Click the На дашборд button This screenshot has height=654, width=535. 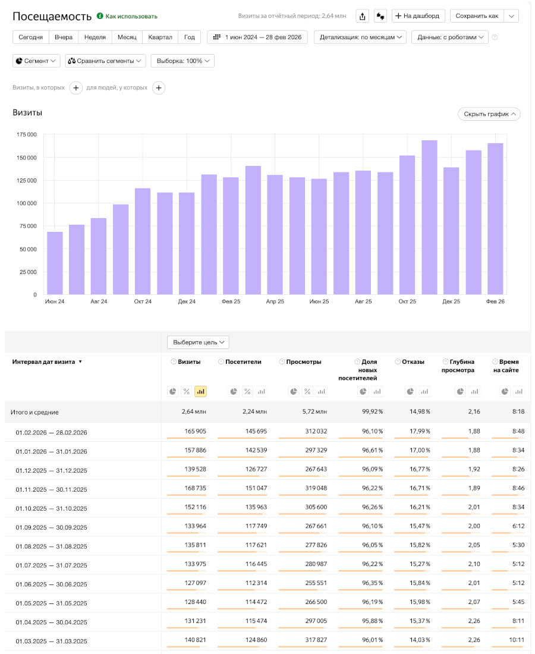click(x=418, y=16)
